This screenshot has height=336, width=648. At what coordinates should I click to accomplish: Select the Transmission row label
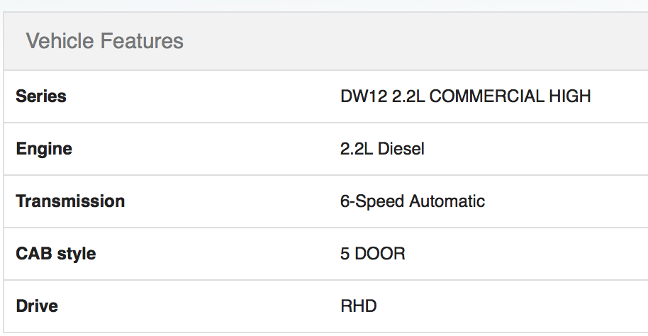coord(70,201)
